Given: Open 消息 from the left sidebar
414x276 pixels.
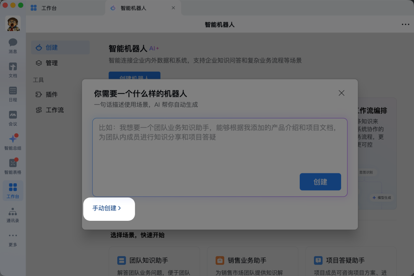Looking at the screenshot, I should click(x=13, y=45).
